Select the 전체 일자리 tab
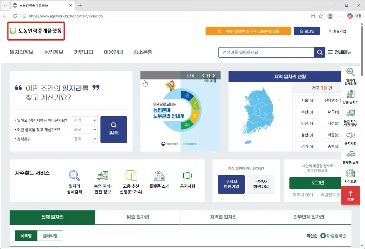Screen dimensions: 365x249 click(x=52, y=217)
